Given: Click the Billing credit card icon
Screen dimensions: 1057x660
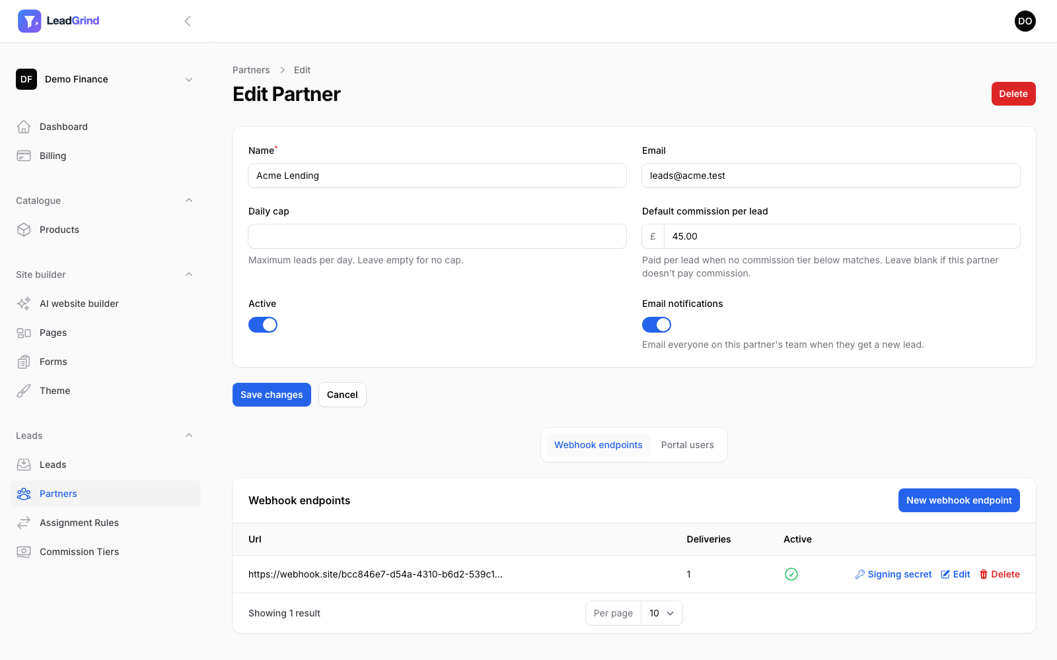Looking at the screenshot, I should pyautogui.click(x=24, y=156).
